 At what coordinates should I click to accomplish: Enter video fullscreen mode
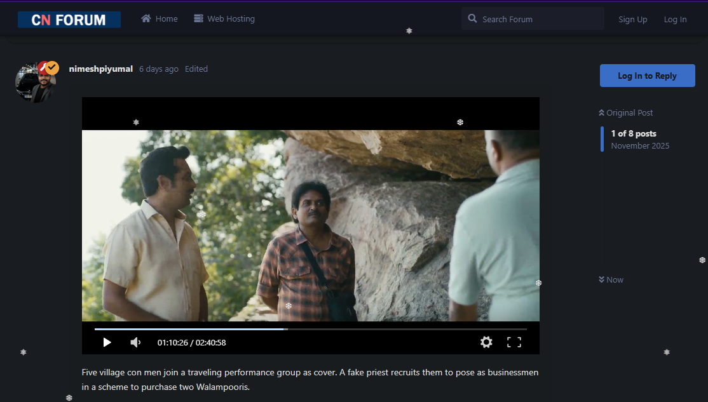pyautogui.click(x=514, y=342)
